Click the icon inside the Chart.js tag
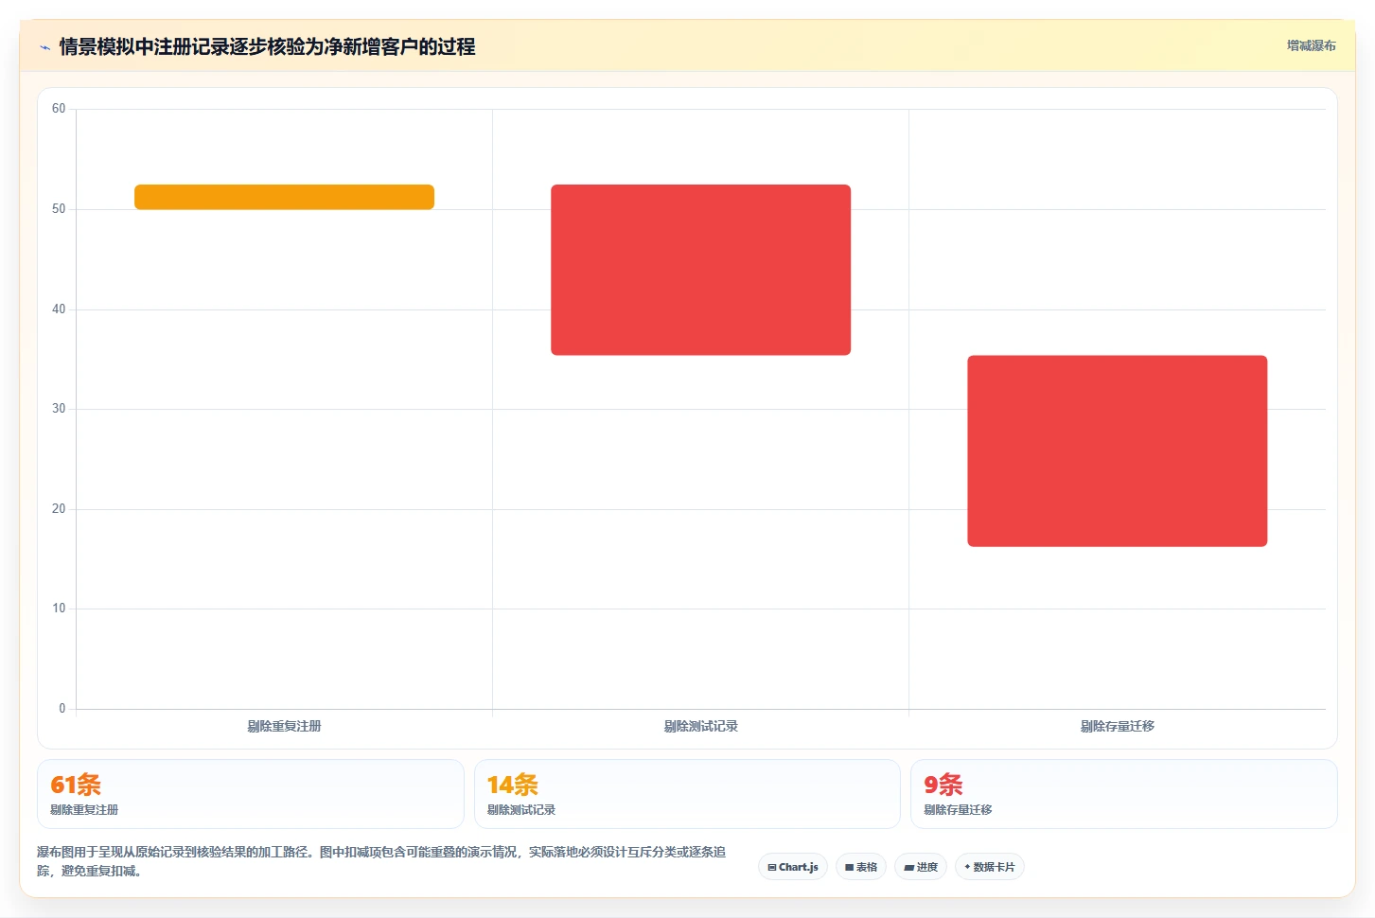 pos(772,867)
